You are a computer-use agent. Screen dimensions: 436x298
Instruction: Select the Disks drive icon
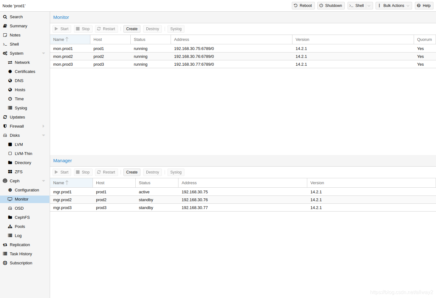point(5,135)
